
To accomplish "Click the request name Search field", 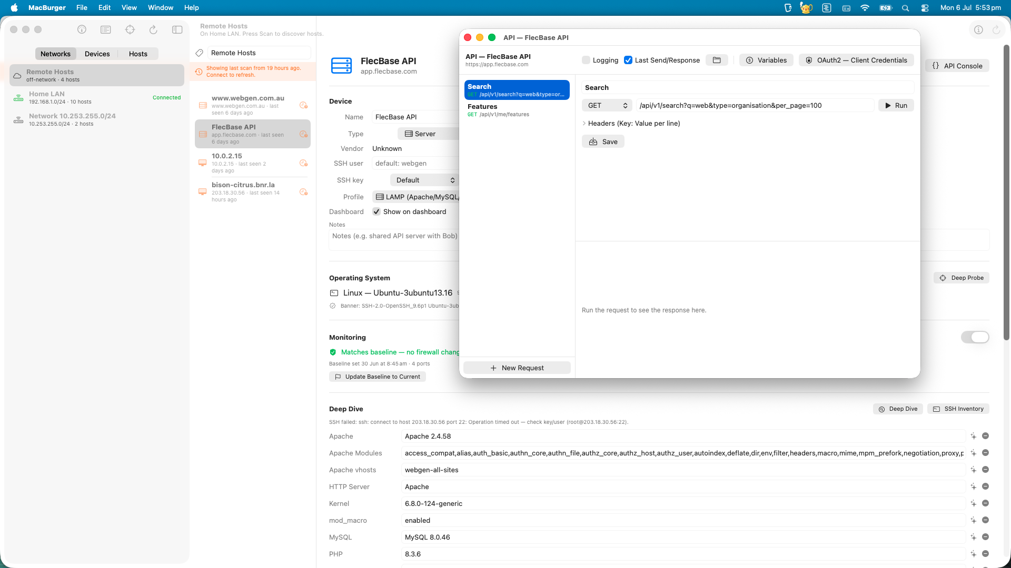I will click(748, 87).
